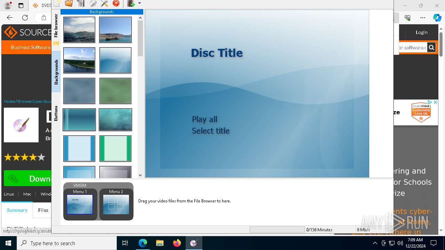Open DVD options with the disc-wrench icon
445x250 pixels.
pos(93,3)
